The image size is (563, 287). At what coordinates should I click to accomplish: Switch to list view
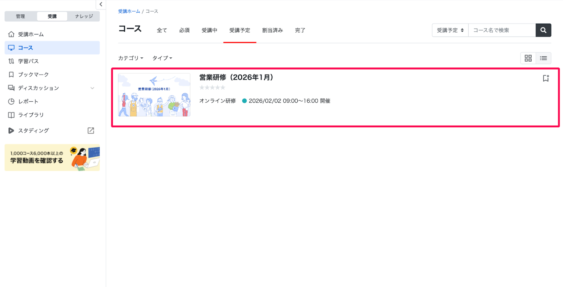pos(544,58)
